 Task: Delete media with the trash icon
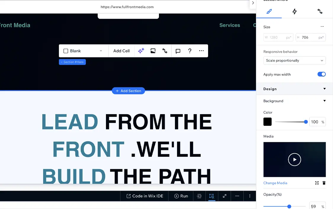tap(324, 183)
